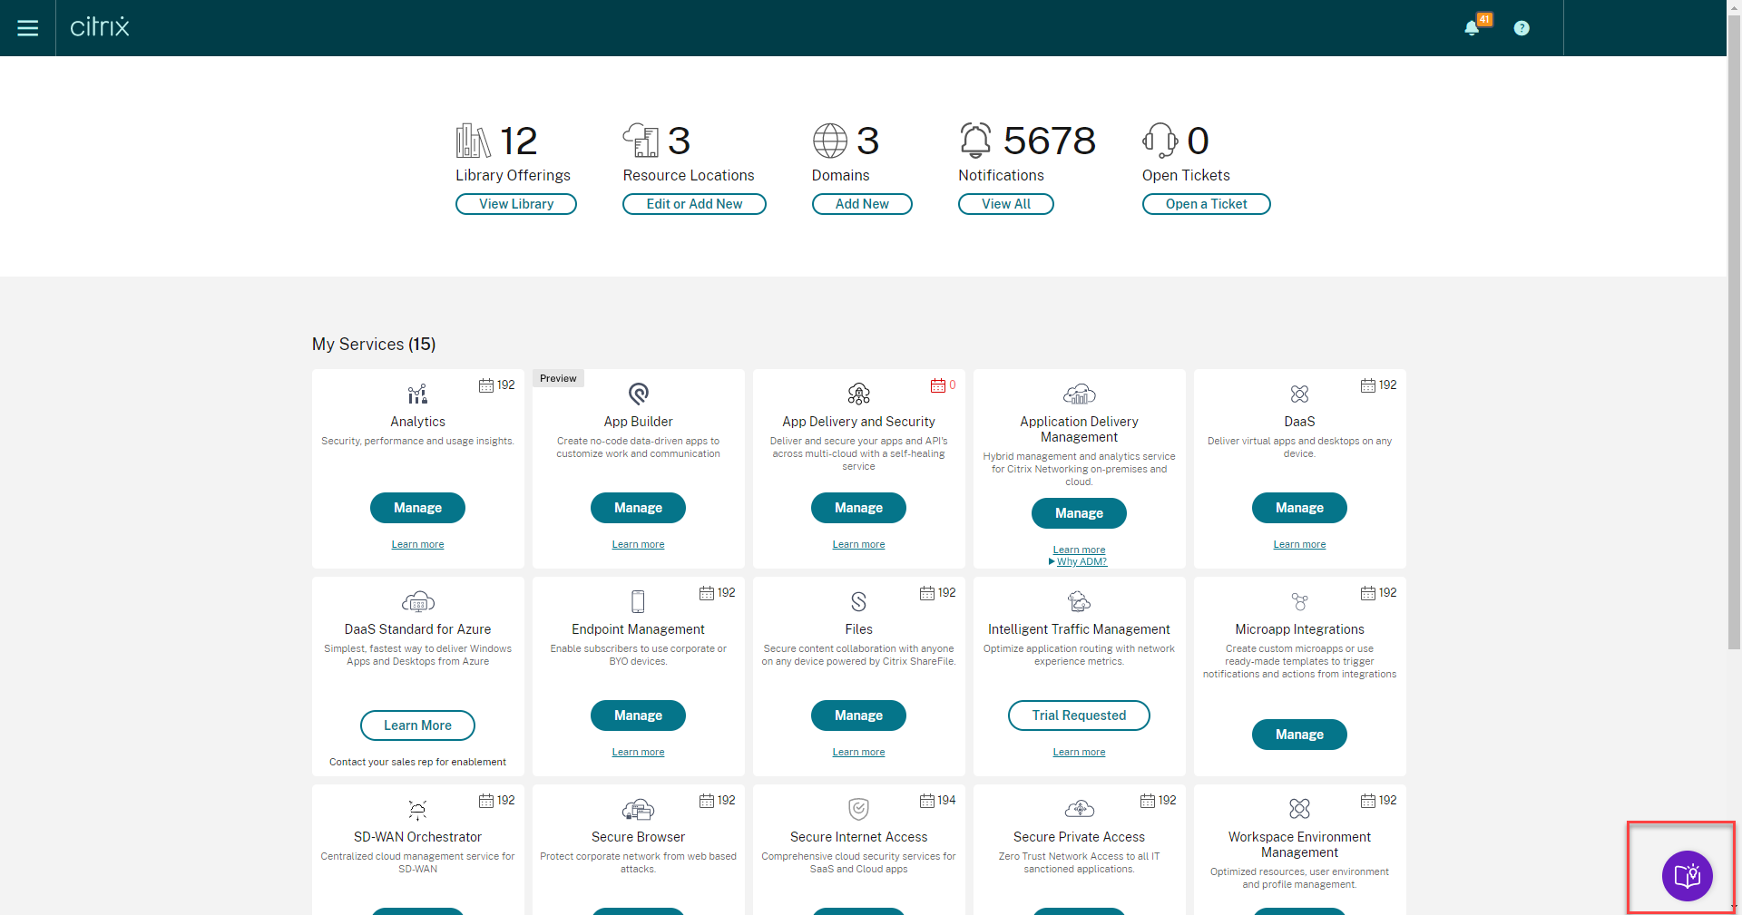The image size is (1742, 915).
Task: Click the Endpoint Management phone icon
Action: coord(638,601)
